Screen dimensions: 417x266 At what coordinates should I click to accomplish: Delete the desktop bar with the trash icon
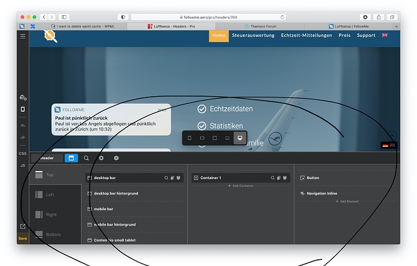tap(178, 178)
